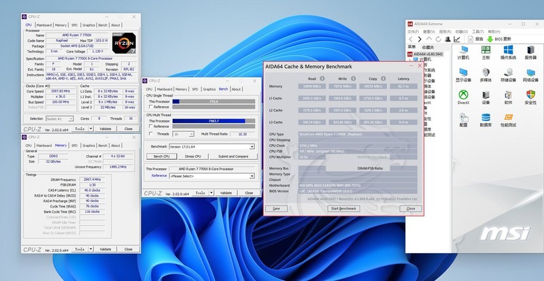Viewport: 544px width, 281px height.
Task: Click the DirectX icon in AIDA64
Action: click(463, 96)
